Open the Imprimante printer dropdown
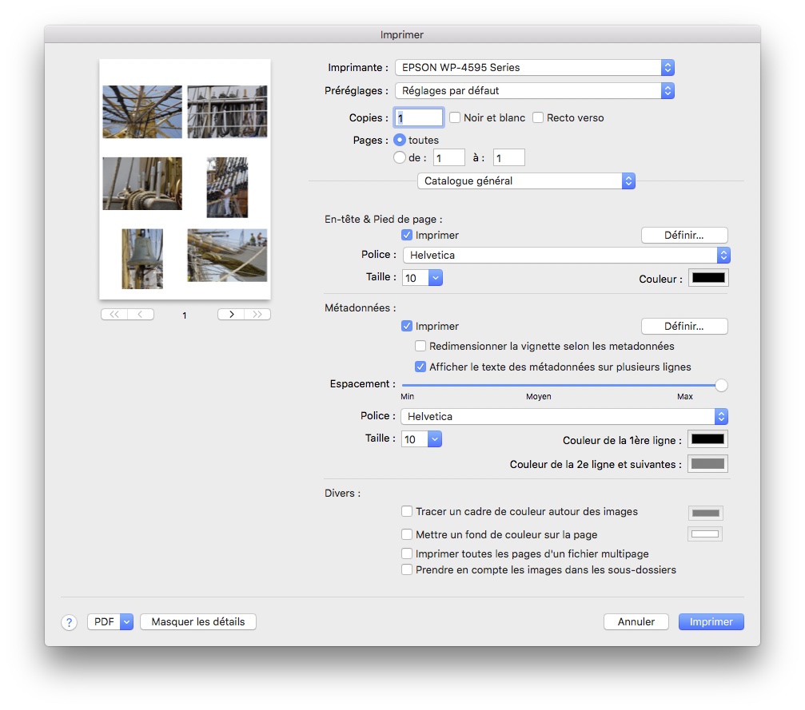Screen dimensions: 805x710 click(x=534, y=68)
